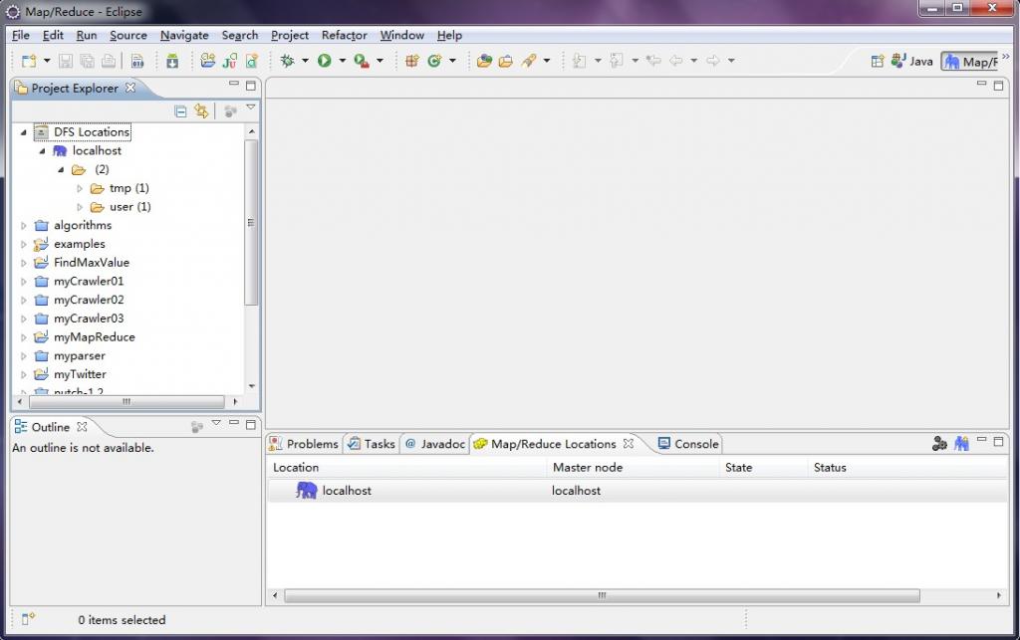The width and height of the screenshot is (1020, 640).
Task: Click New Hadoop location elephant icon
Action: pyautogui.click(x=961, y=444)
